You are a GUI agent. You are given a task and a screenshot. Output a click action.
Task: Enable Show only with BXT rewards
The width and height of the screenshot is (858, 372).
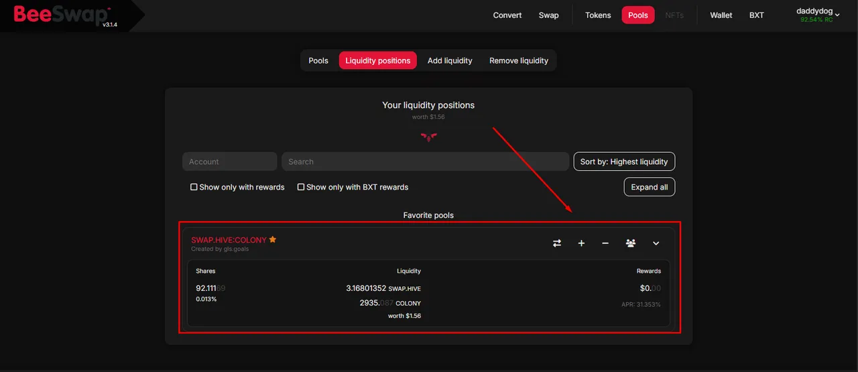pos(353,187)
